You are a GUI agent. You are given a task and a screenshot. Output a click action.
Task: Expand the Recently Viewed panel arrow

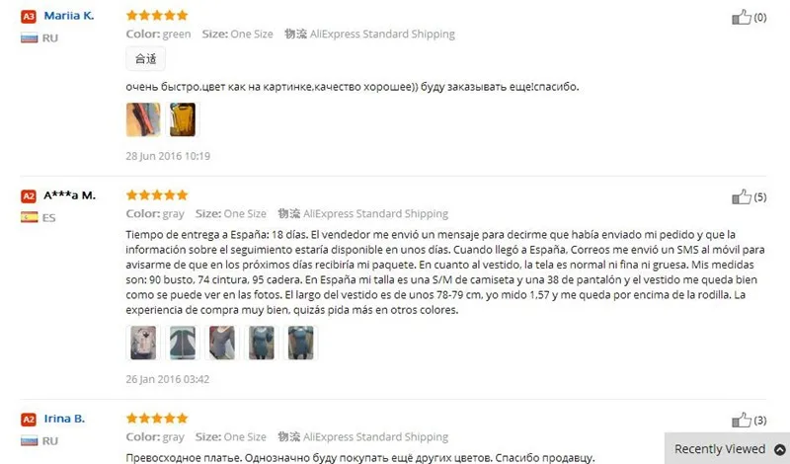[780, 449]
